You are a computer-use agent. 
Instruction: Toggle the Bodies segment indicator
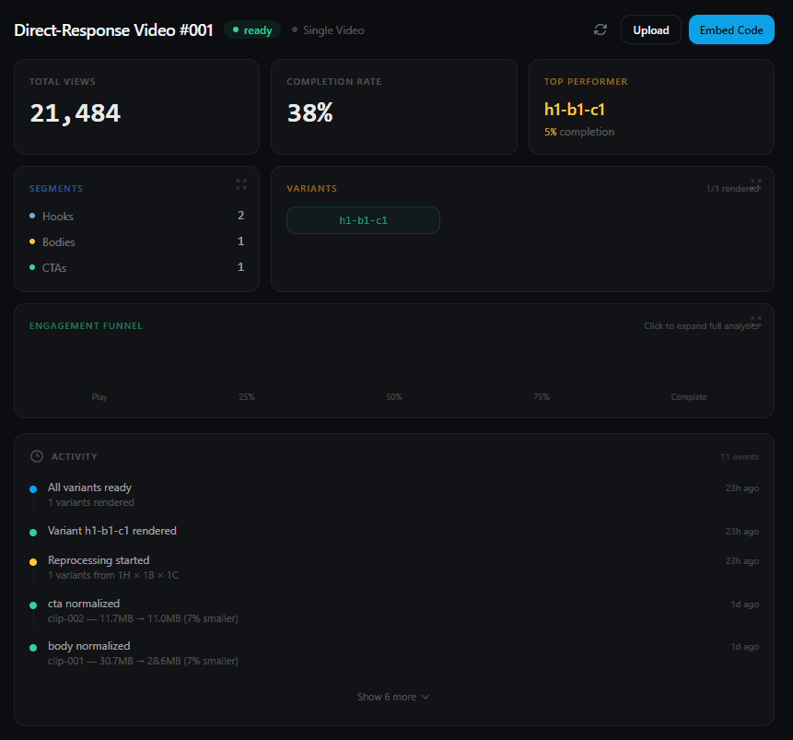click(x=33, y=241)
